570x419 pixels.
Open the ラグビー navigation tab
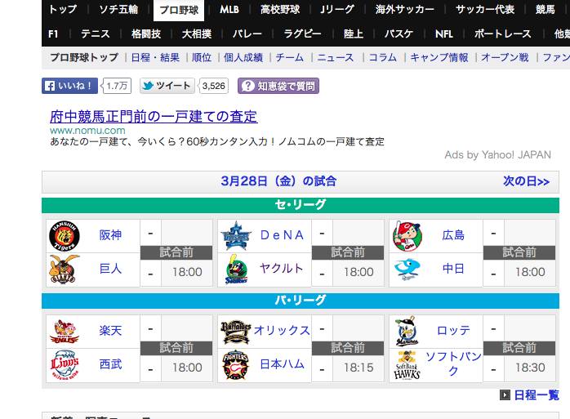302,34
